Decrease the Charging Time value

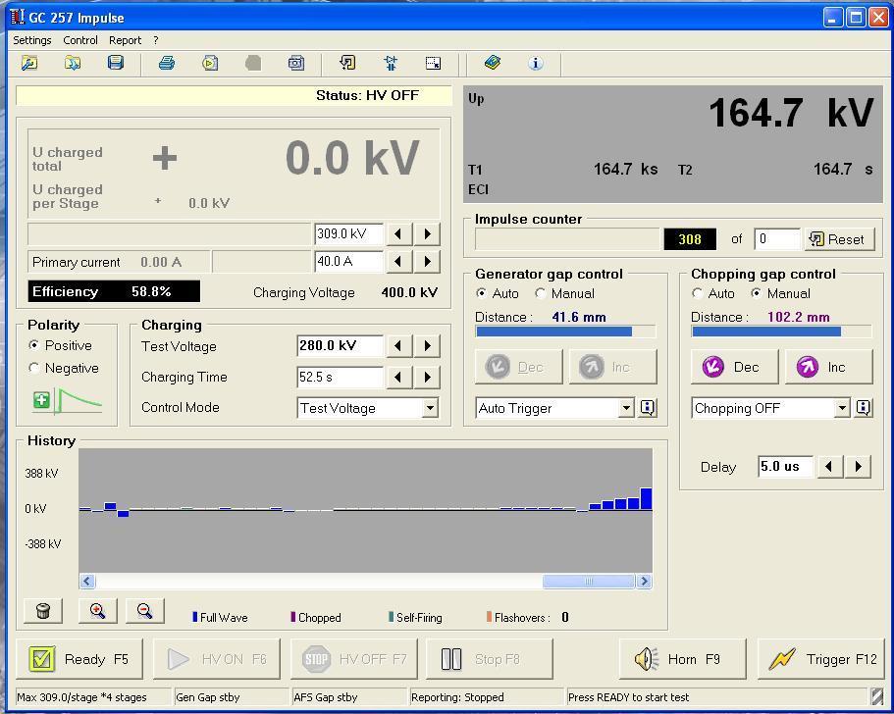click(398, 378)
